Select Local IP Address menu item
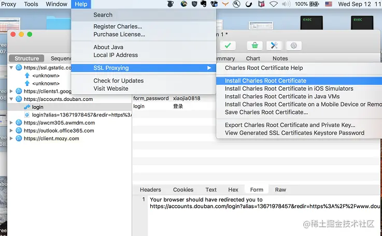 pyautogui.click(x=144, y=55)
